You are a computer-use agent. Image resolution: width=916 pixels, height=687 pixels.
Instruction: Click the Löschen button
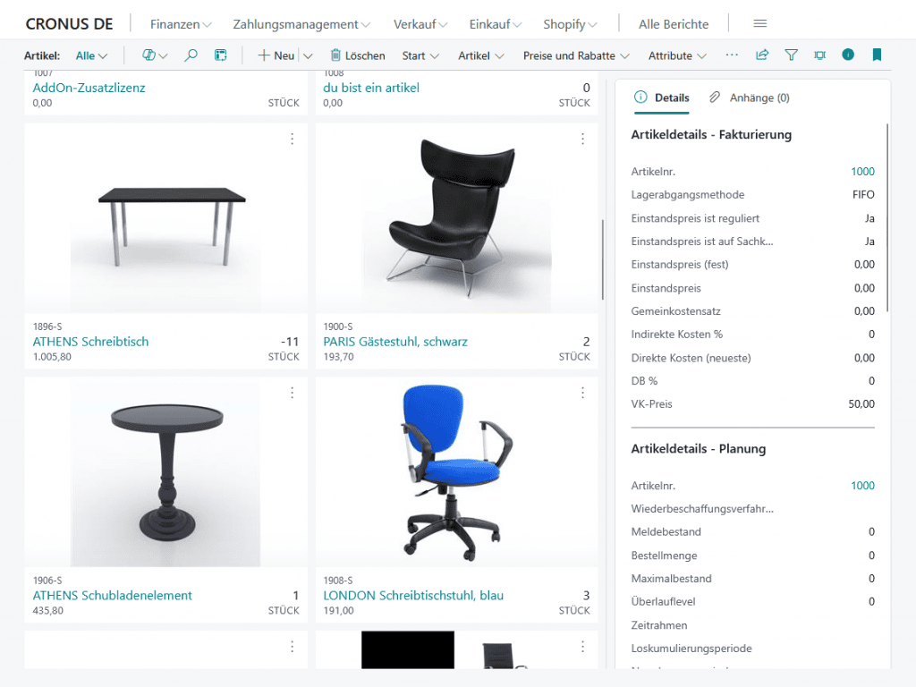pos(358,55)
